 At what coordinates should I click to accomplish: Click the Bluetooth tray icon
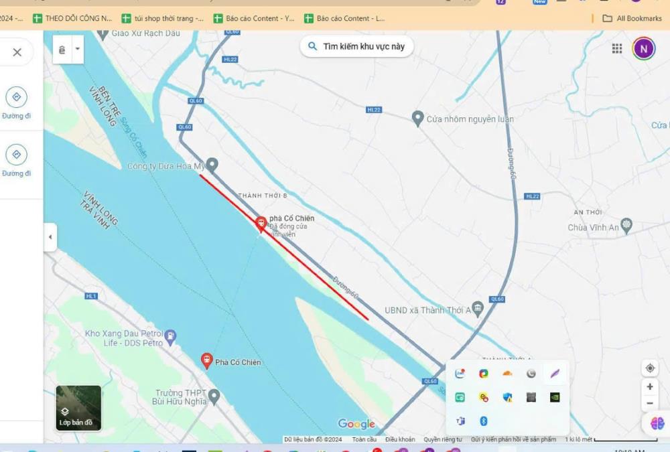[x=484, y=421]
